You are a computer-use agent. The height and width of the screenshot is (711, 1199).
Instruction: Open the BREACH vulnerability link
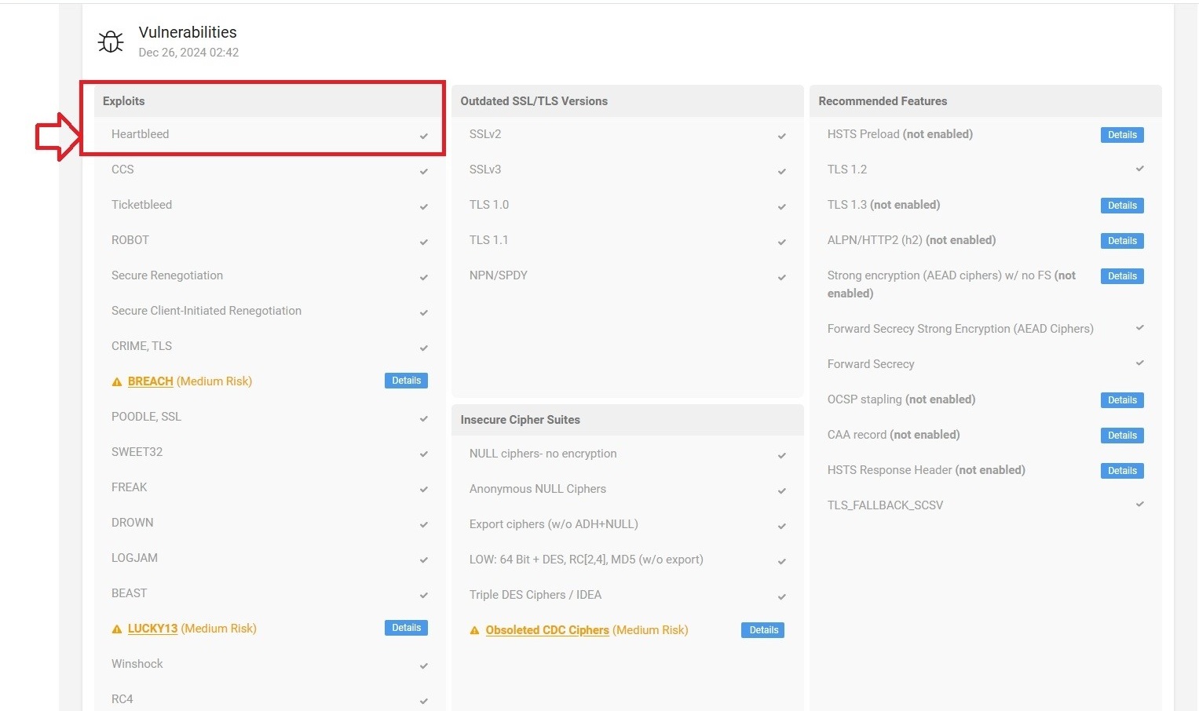point(150,381)
